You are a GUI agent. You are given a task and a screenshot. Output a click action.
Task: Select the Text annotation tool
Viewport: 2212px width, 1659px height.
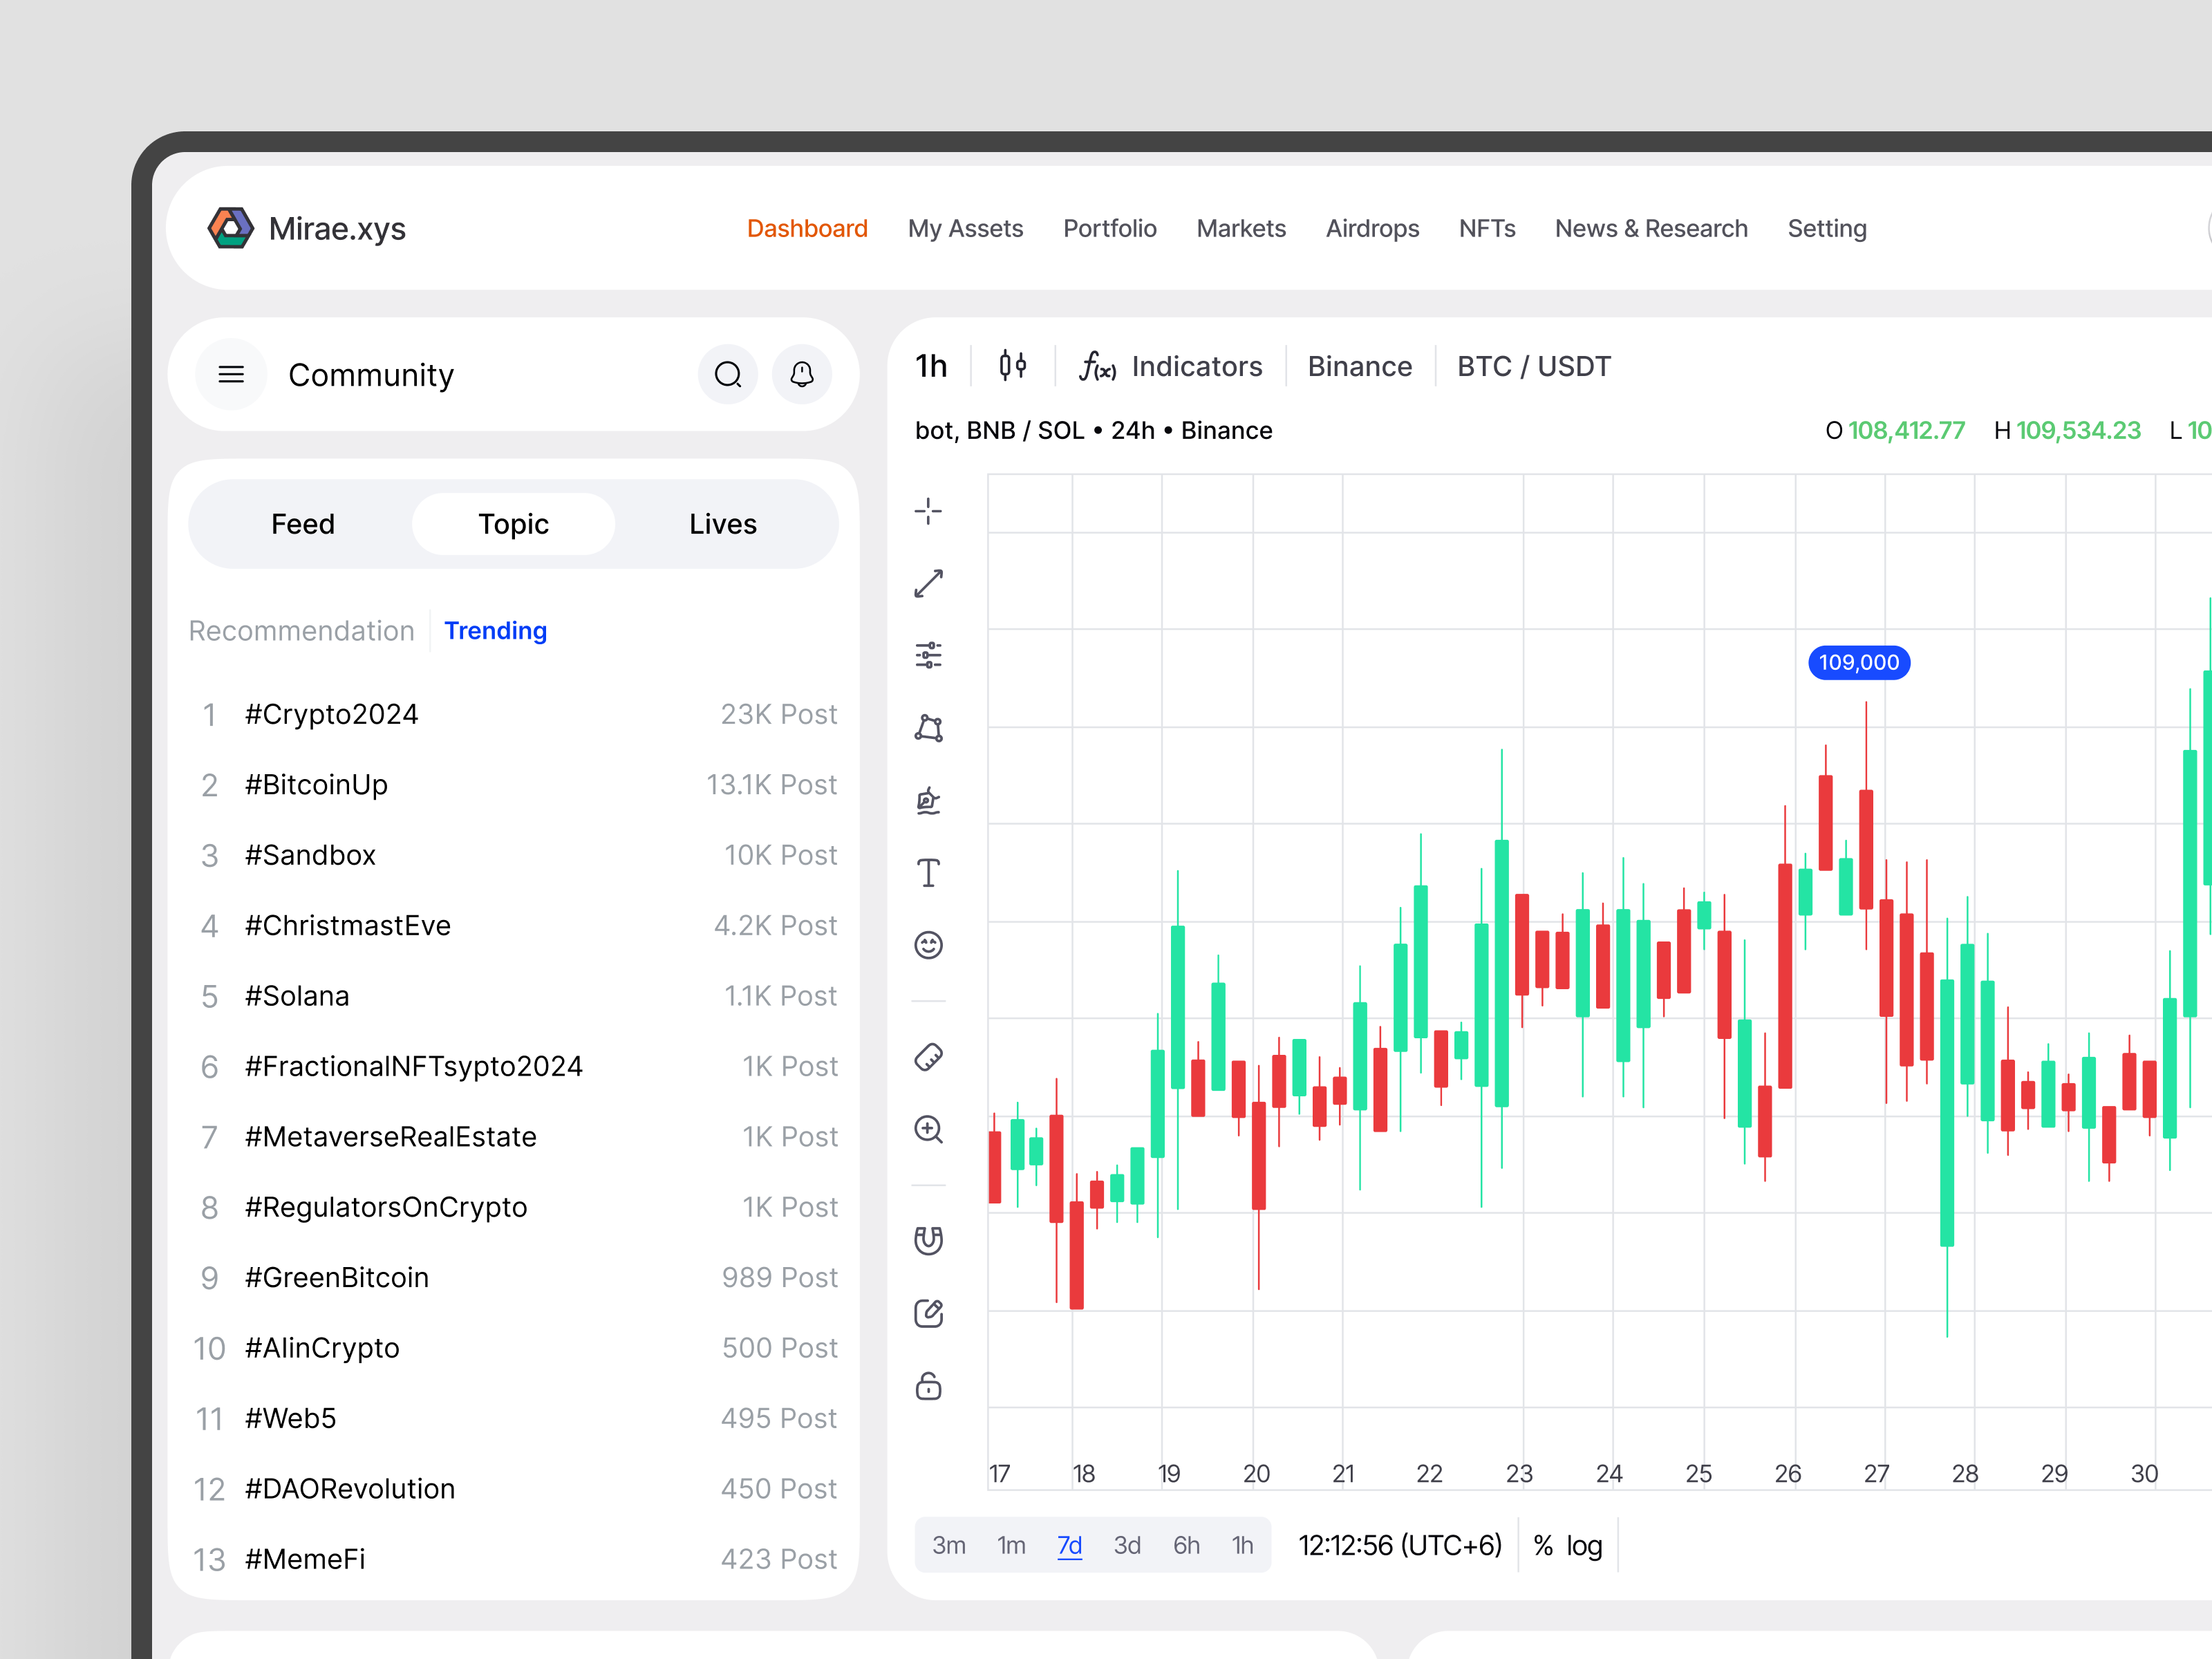click(928, 872)
